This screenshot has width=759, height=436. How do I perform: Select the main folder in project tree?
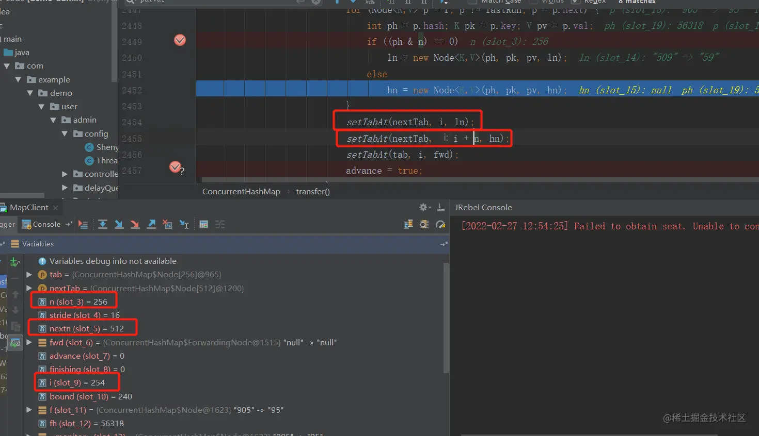pyautogui.click(x=13, y=39)
